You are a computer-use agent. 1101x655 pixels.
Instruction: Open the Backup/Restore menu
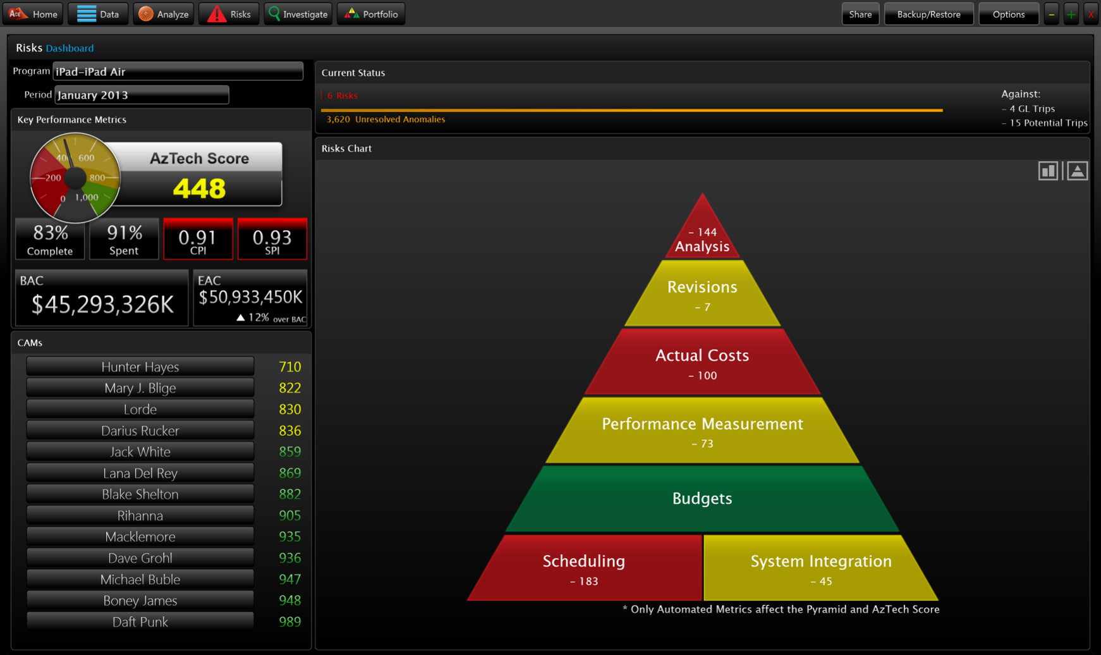click(928, 14)
